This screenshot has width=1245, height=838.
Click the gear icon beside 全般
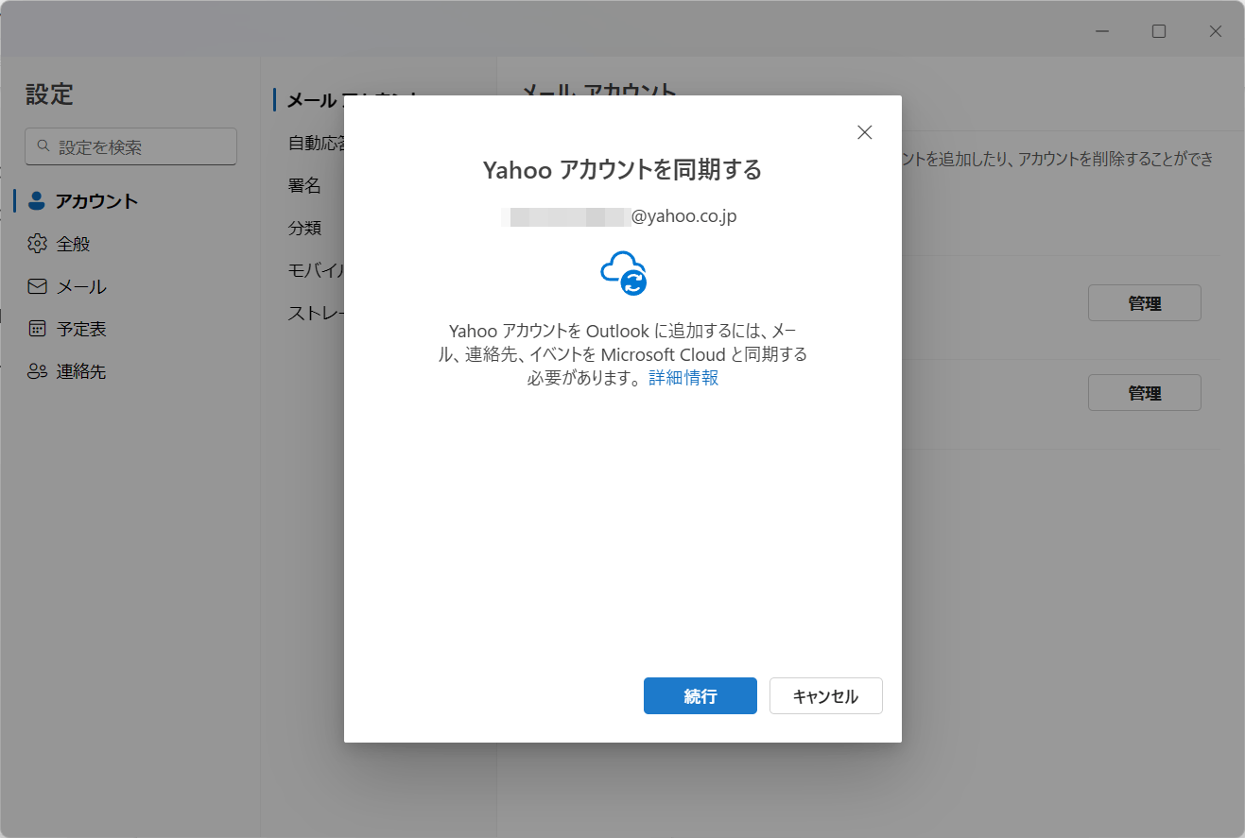[x=37, y=244]
